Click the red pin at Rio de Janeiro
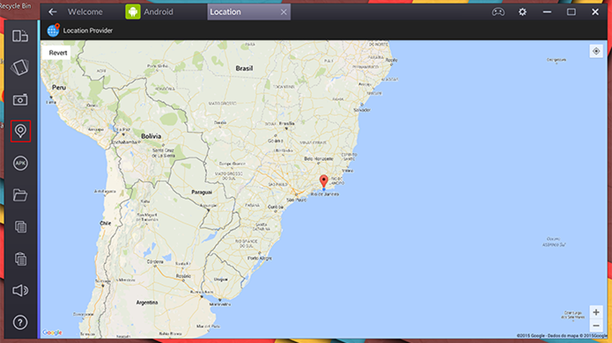 (323, 181)
